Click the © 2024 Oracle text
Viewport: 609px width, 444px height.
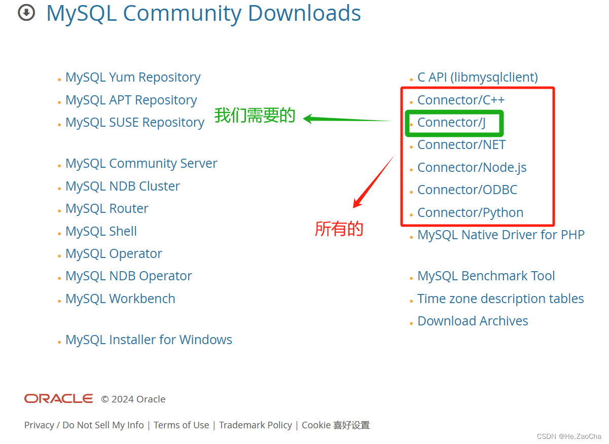click(x=133, y=399)
